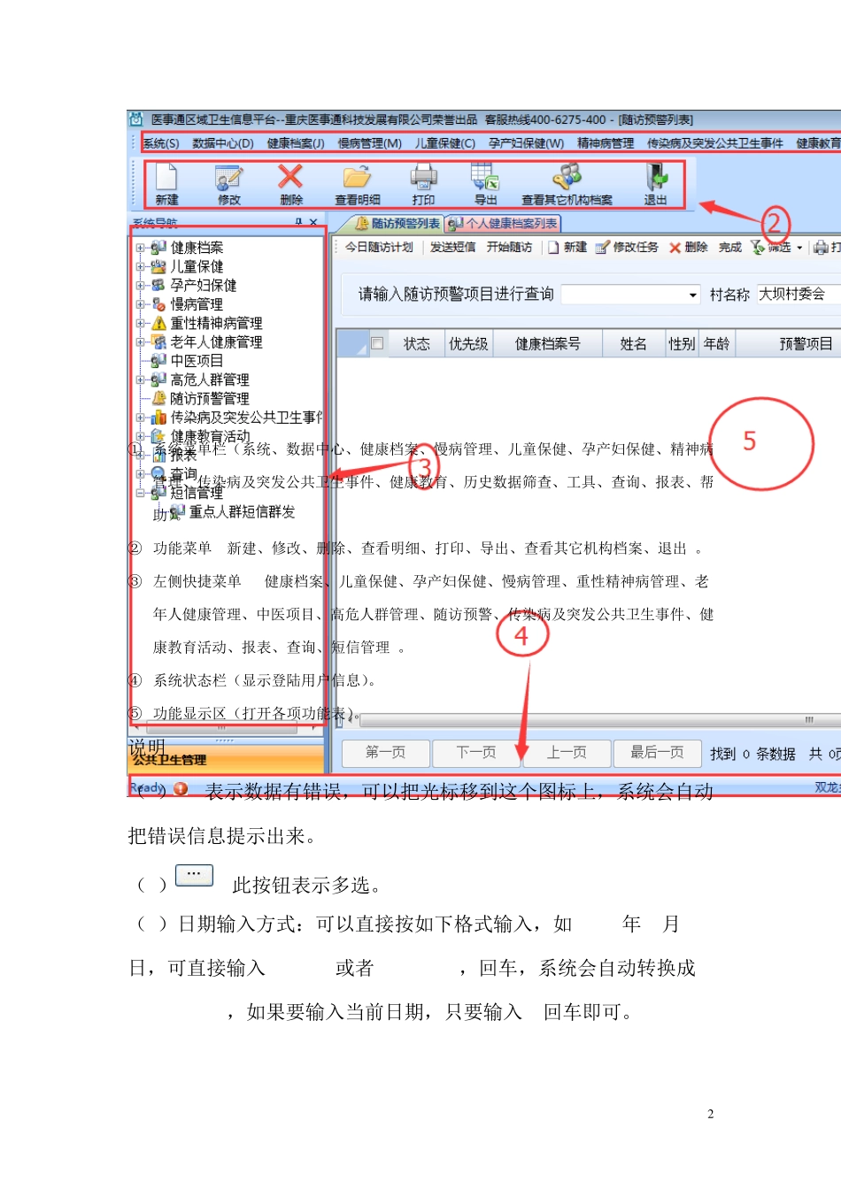Collapse the 短信管理 tree node

click(140, 493)
